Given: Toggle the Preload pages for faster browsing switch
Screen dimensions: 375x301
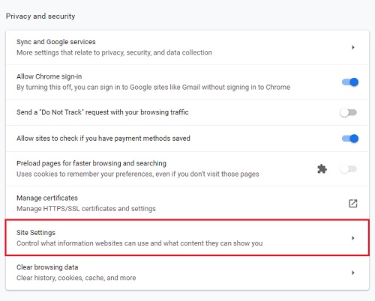Looking at the screenshot, I should [x=348, y=169].
